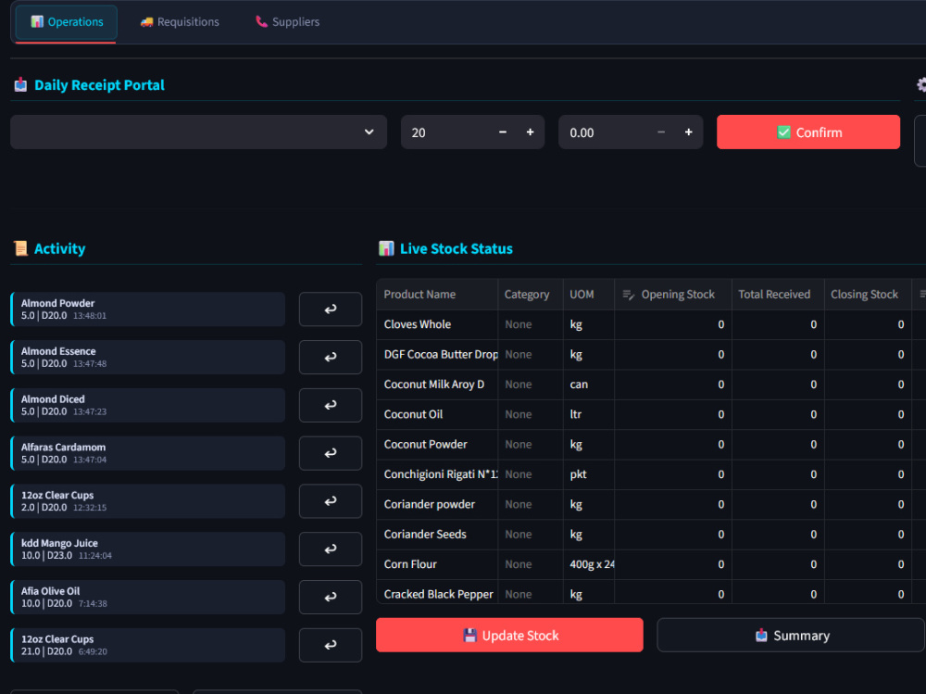Screen dimensions: 926x694
Task: Click the Cloves Whole product cell
Action: (x=437, y=324)
